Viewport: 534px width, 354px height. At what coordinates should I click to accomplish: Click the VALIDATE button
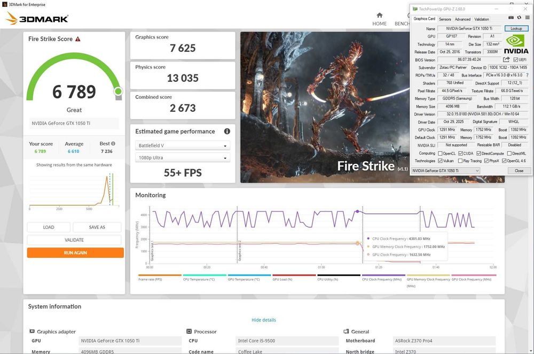tap(74, 240)
